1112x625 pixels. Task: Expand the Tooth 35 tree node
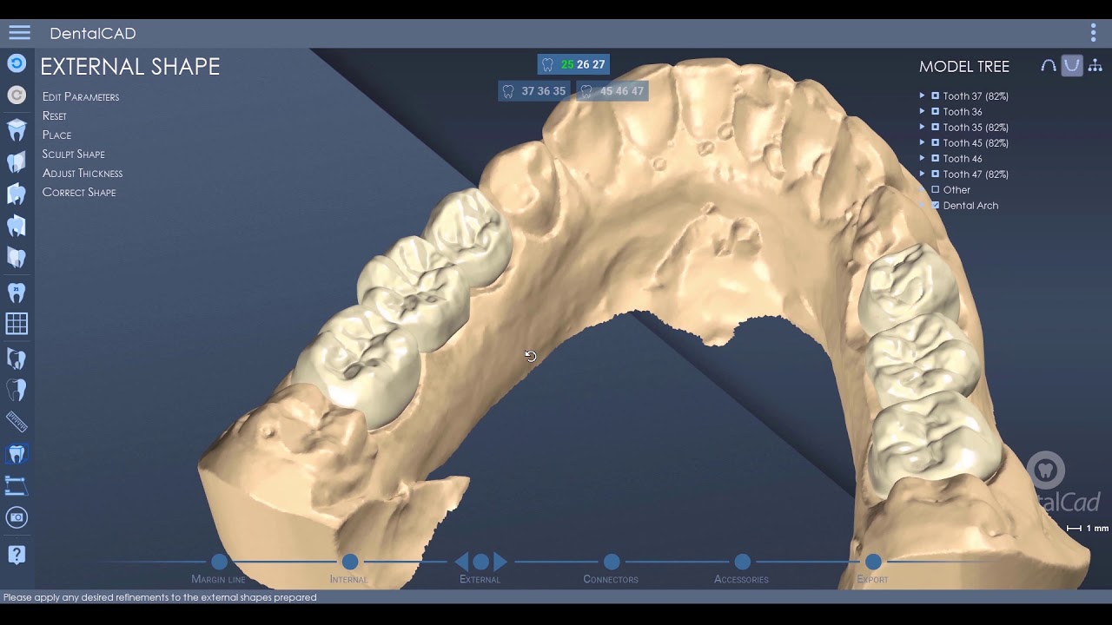(923, 128)
